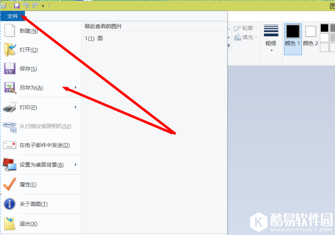Image resolution: width=335 pixels, height=235 pixels.
Task: Click the envelope icon for 在电子邮件中发送
Action: (10, 145)
